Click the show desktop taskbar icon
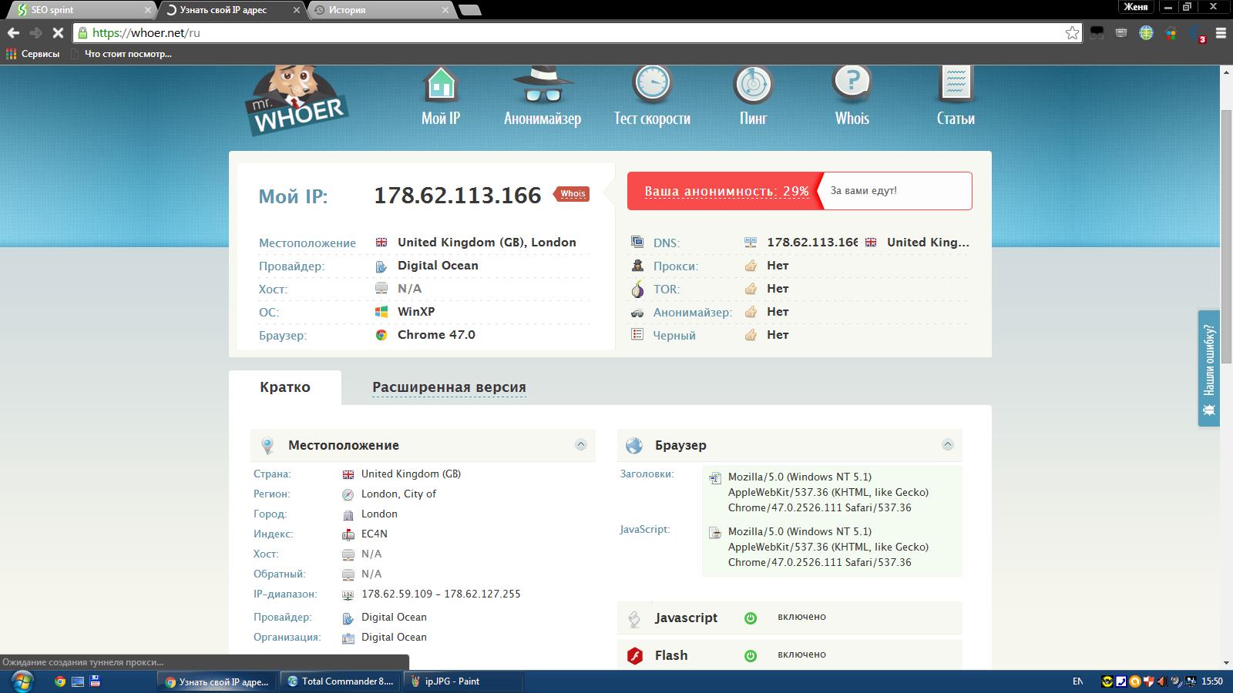This screenshot has height=693, width=1233. (78, 681)
